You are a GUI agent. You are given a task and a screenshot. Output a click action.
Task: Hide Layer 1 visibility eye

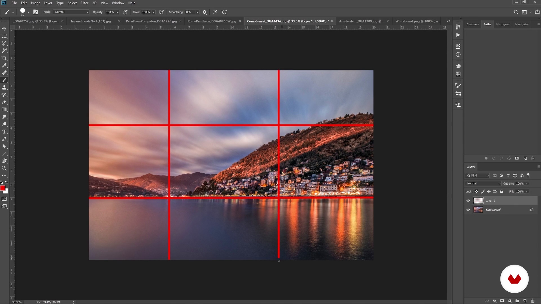coord(468,201)
